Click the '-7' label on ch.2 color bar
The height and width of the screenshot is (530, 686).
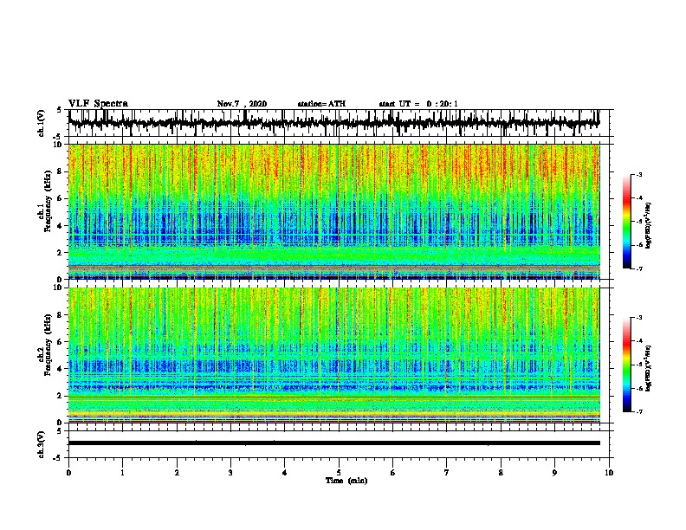pos(638,411)
